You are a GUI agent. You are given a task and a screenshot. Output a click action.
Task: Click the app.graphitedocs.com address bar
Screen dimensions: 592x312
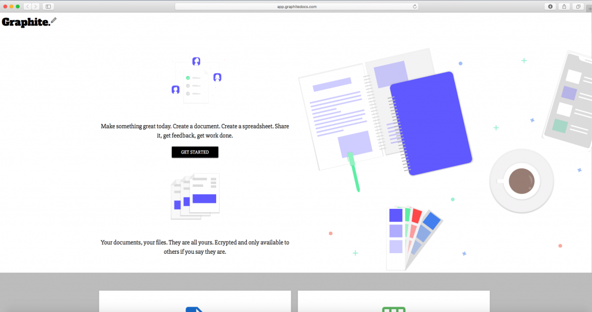[x=297, y=6]
